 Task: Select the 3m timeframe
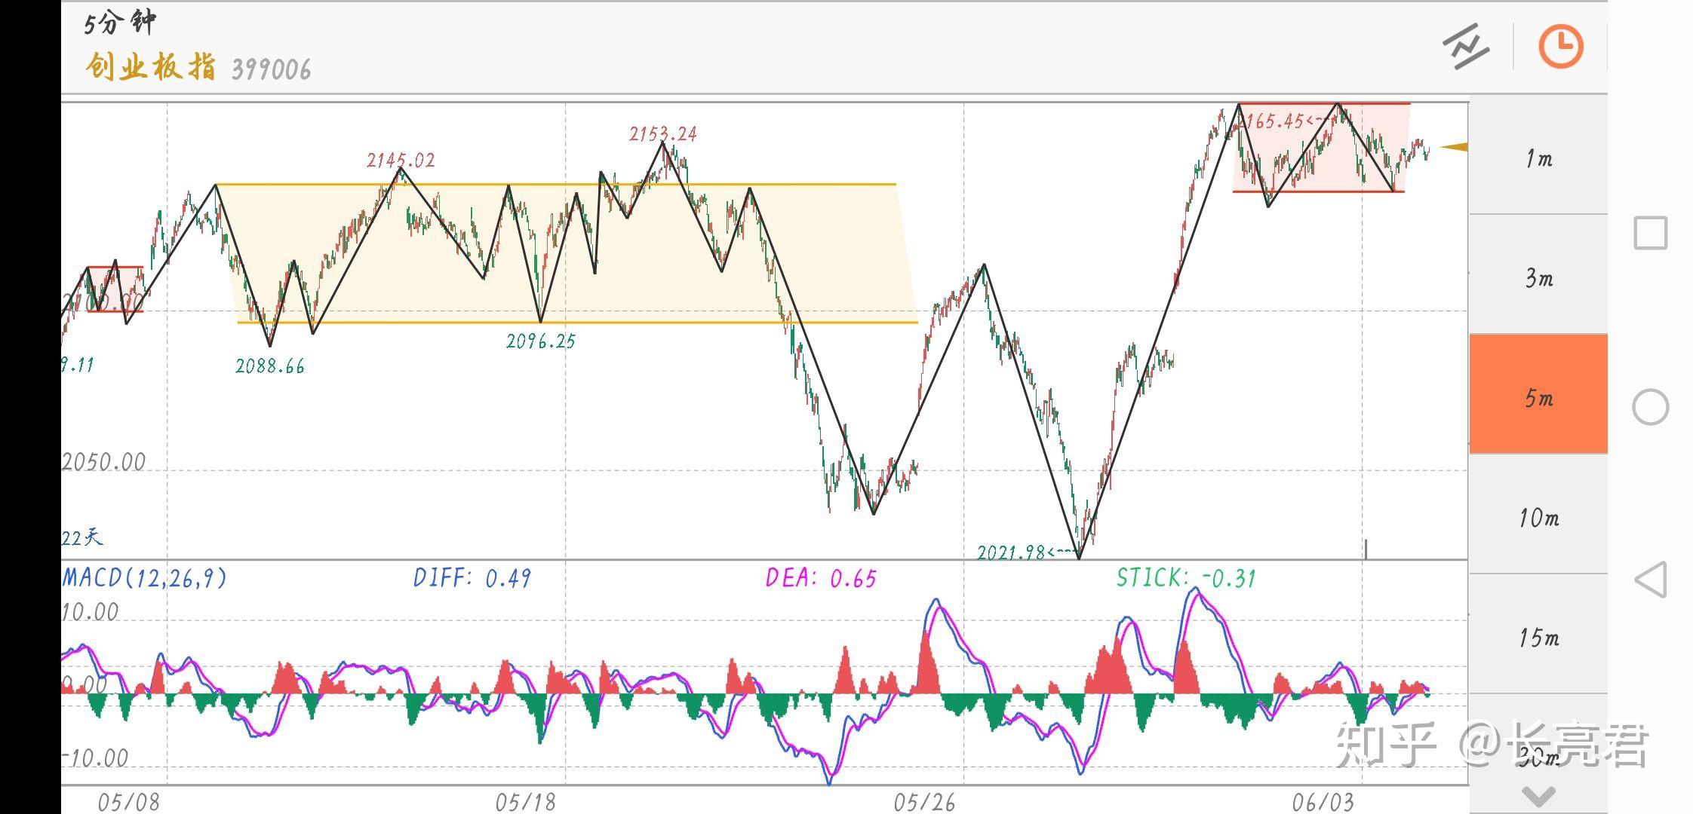(1538, 278)
